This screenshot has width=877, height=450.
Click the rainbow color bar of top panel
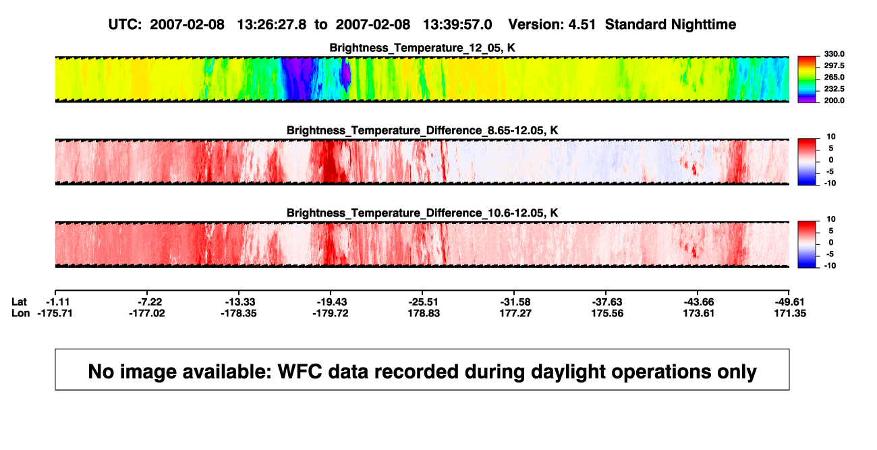pos(808,79)
